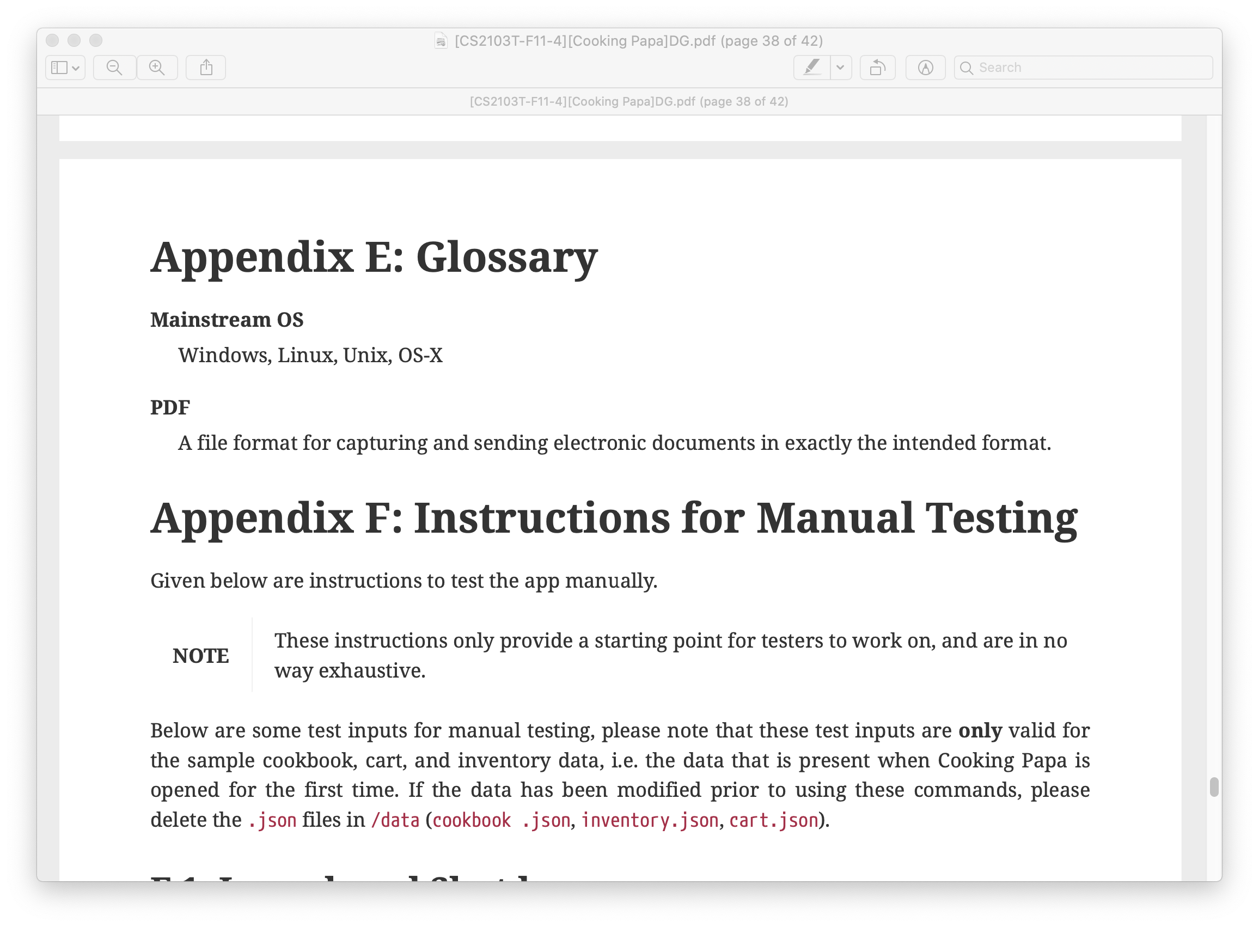1259x927 pixels.
Task: Click the user/account icon
Action: [925, 68]
